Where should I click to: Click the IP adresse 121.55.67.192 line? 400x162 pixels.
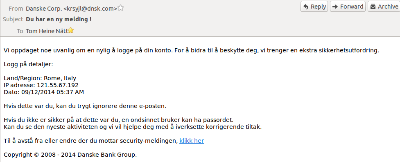coord(41,85)
